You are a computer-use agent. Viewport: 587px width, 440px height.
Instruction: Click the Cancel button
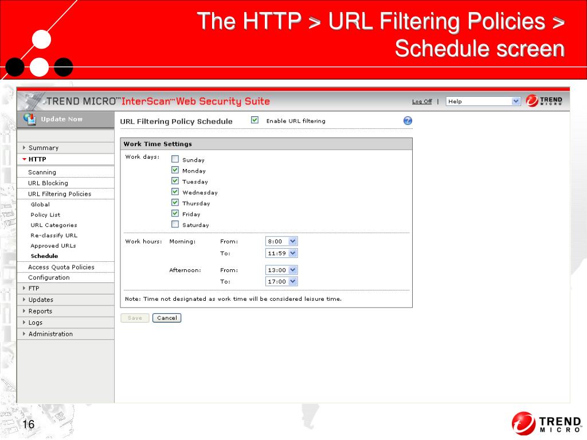(x=167, y=318)
